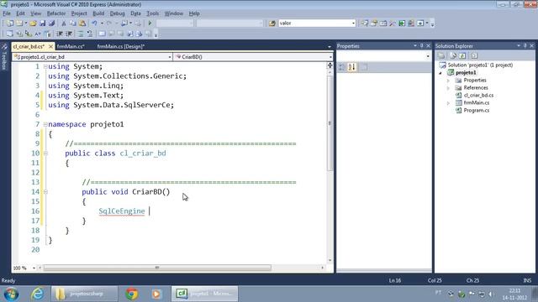Open the Properties object selector dropdown
This screenshot has width=538, height=302.
(x=428, y=56)
